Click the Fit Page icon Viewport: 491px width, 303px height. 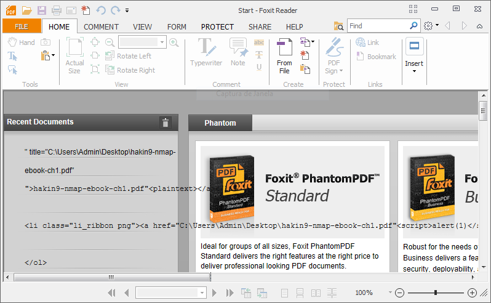(95, 42)
